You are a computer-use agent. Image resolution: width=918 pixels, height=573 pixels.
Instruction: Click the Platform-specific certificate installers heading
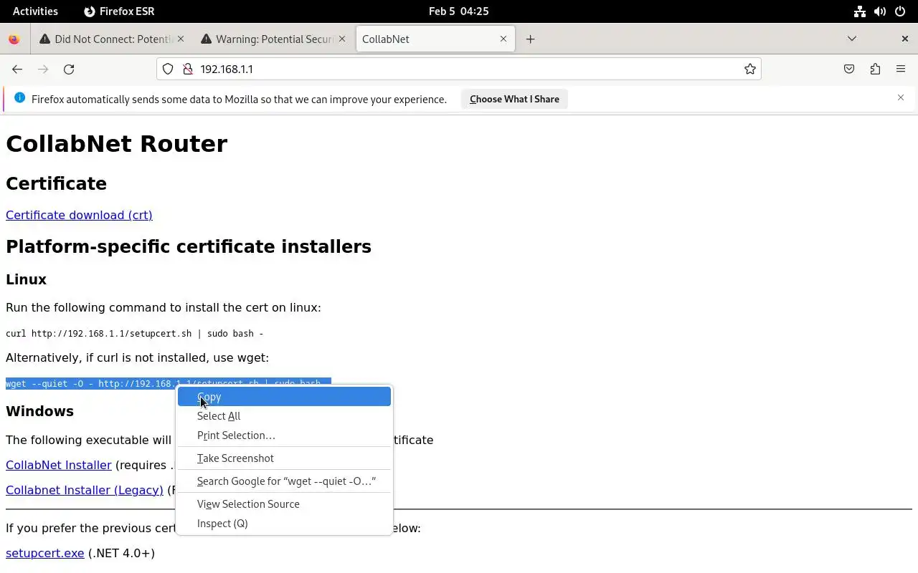tap(189, 246)
